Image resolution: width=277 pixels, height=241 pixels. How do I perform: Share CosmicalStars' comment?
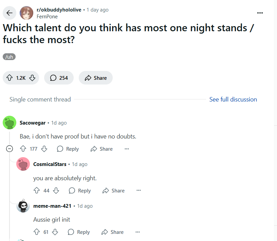click(x=114, y=190)
